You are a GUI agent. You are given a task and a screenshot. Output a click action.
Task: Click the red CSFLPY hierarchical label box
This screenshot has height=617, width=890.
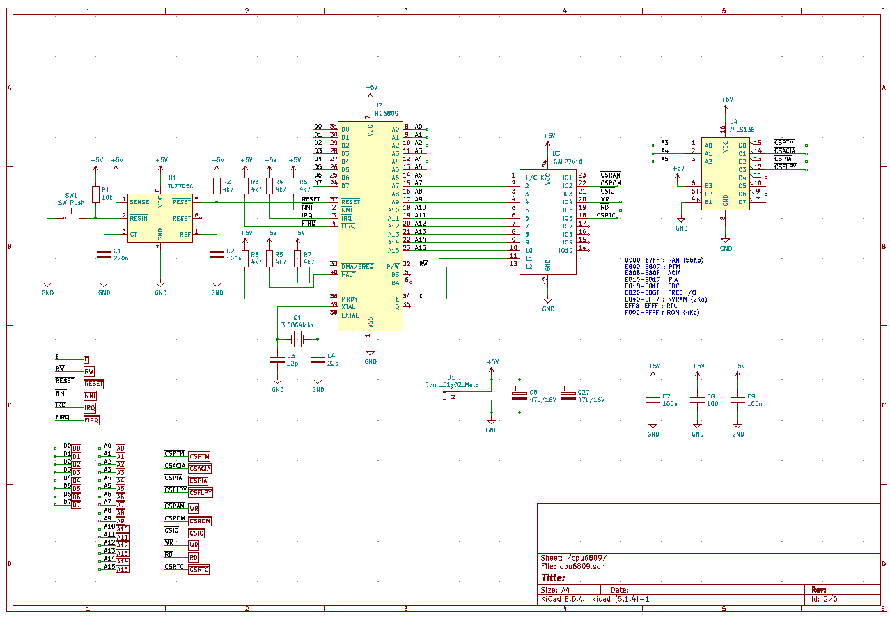(201, 492)
